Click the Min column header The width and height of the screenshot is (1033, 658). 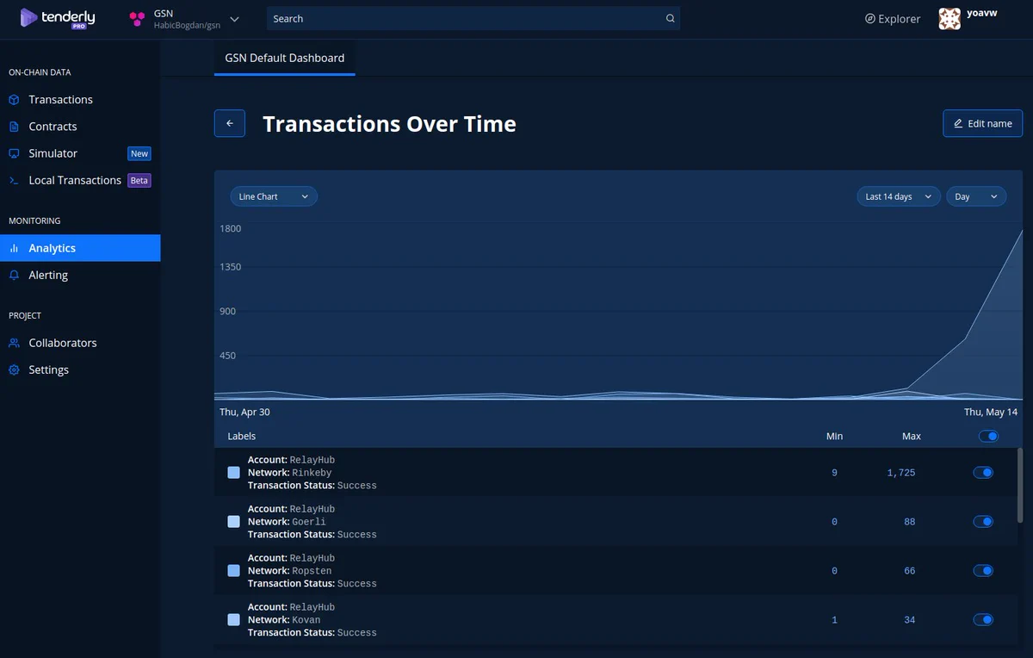834,436
